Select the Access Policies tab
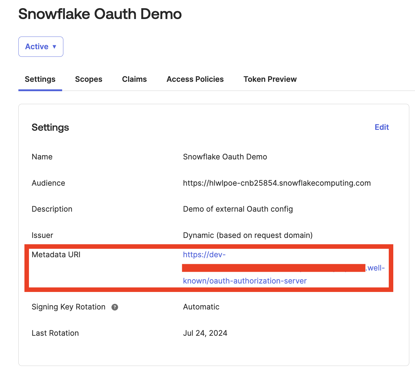Screen dimensions: 415x378 tap(195, 79)
